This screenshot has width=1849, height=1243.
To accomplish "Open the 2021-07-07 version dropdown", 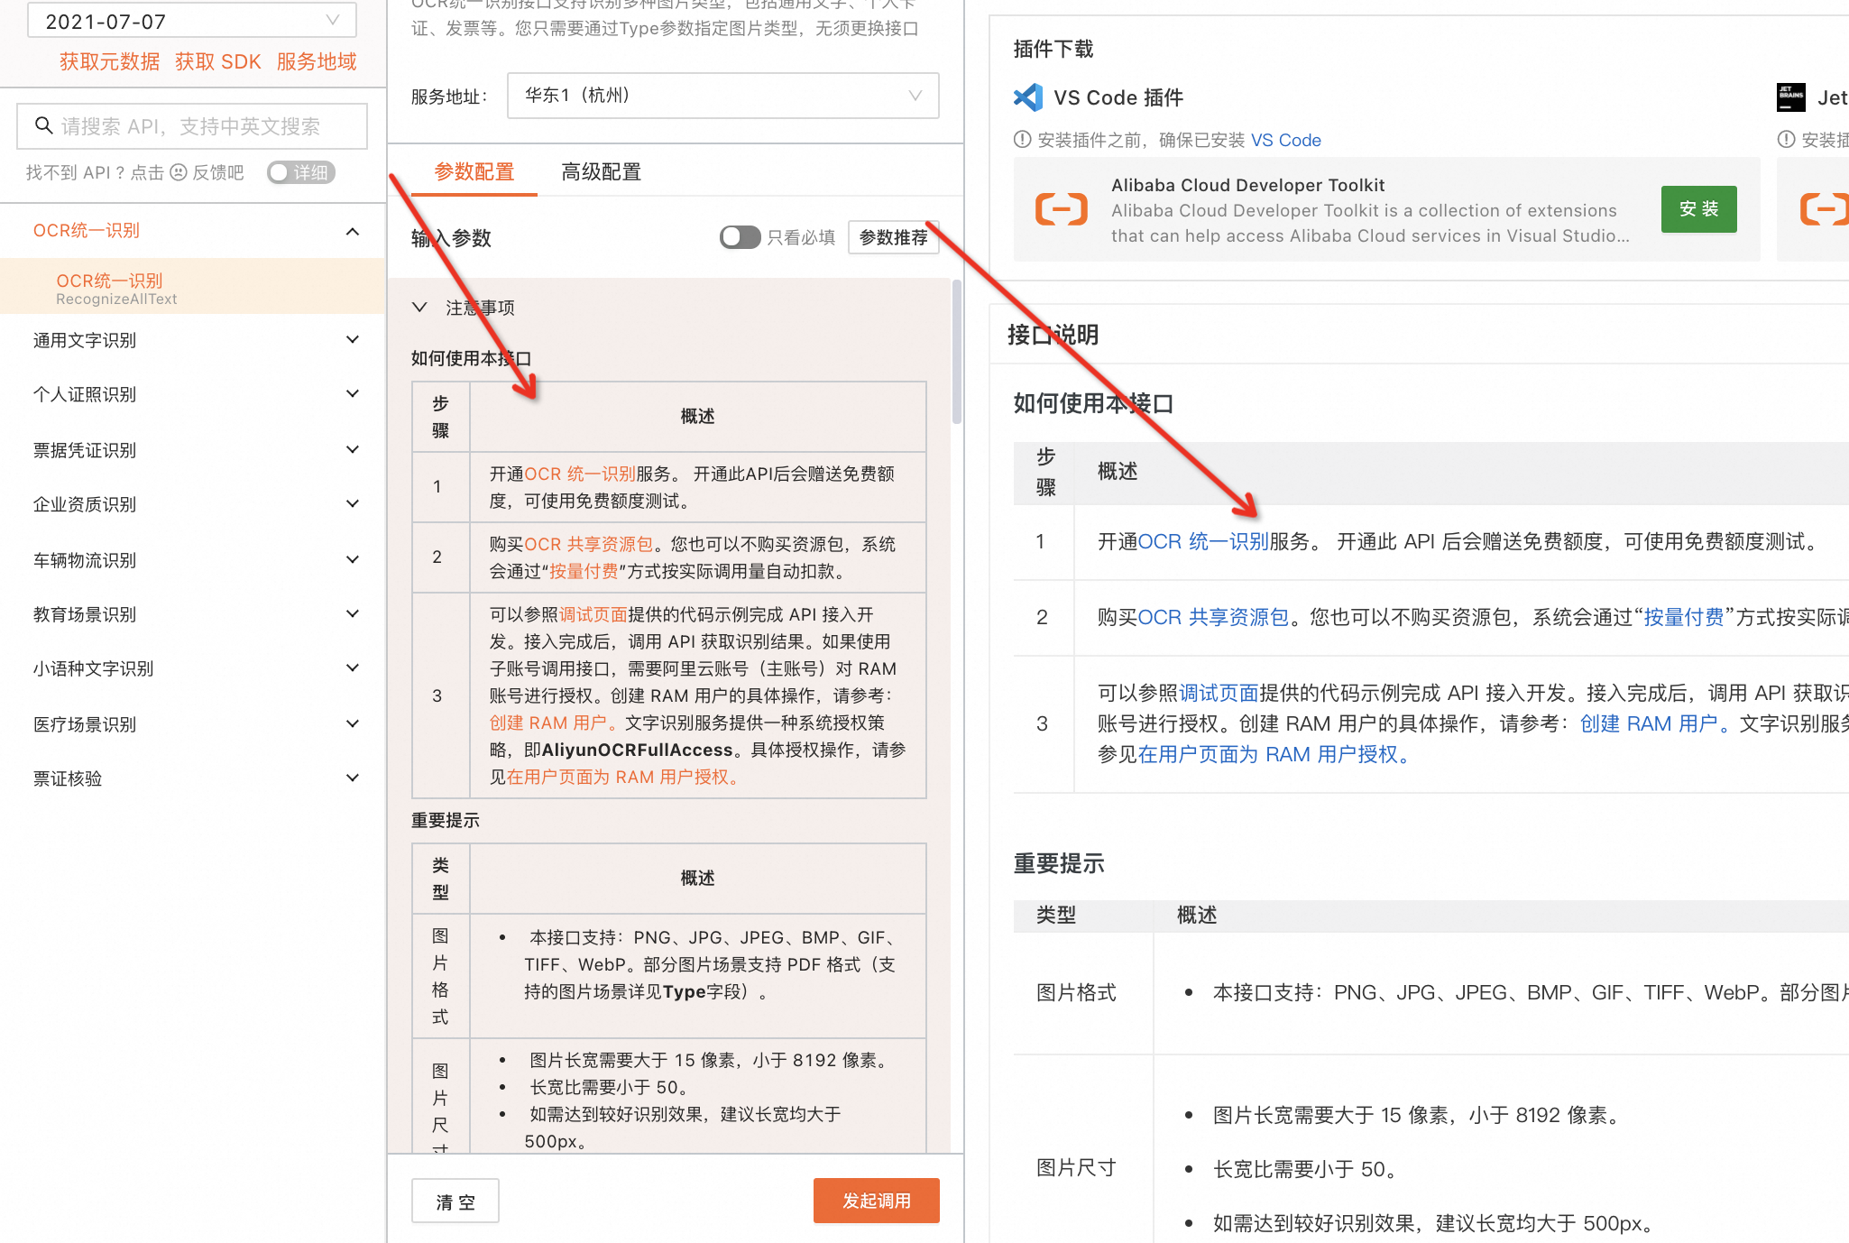I will (x=192, y=21).
